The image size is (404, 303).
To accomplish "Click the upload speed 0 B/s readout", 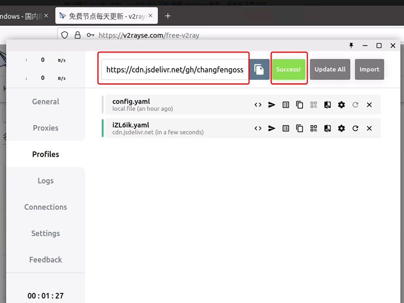I will tap(46, 60).
